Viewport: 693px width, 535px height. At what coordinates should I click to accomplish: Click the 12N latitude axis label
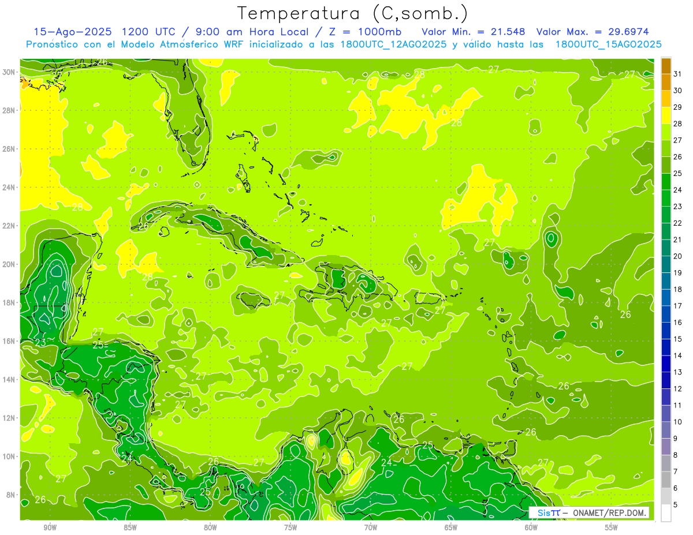(9, 418)
